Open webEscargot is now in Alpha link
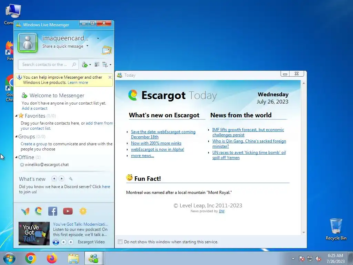 click(x=158, y=149)
